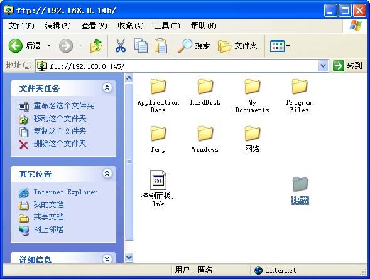Viewport: 370px width, 279px height.
Task: Click the sidebar scrollbar down arrow
Action: click(x=129, y=257)
